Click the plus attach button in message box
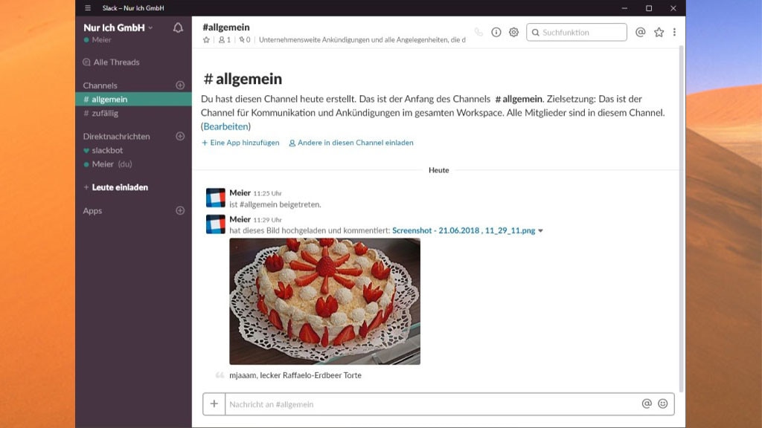 click(x=214, y=403)
